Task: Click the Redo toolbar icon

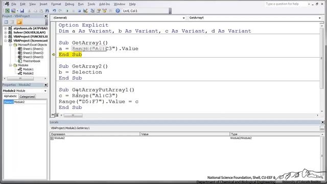Action: pos(60,11)
